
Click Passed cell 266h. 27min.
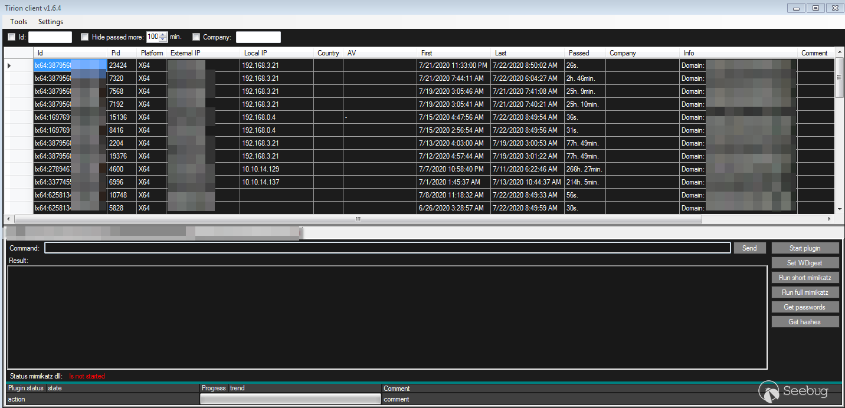(585, 169)
